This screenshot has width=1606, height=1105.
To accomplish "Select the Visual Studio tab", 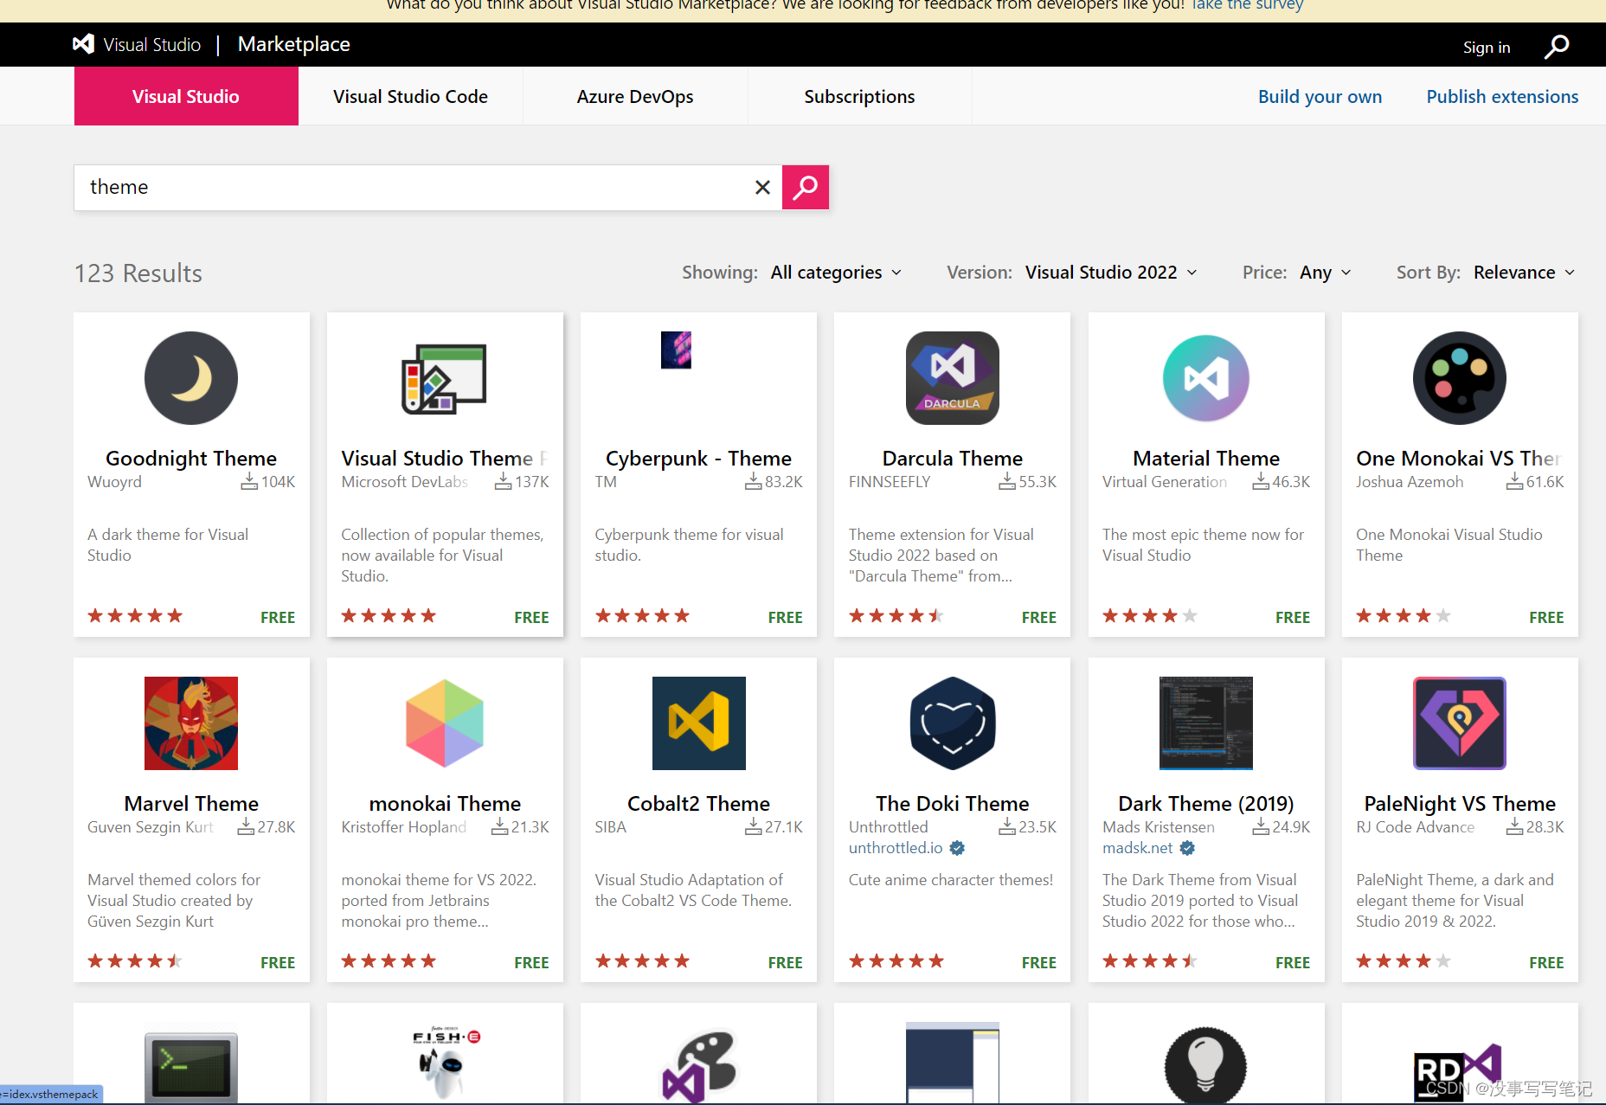I will (186, 96).
